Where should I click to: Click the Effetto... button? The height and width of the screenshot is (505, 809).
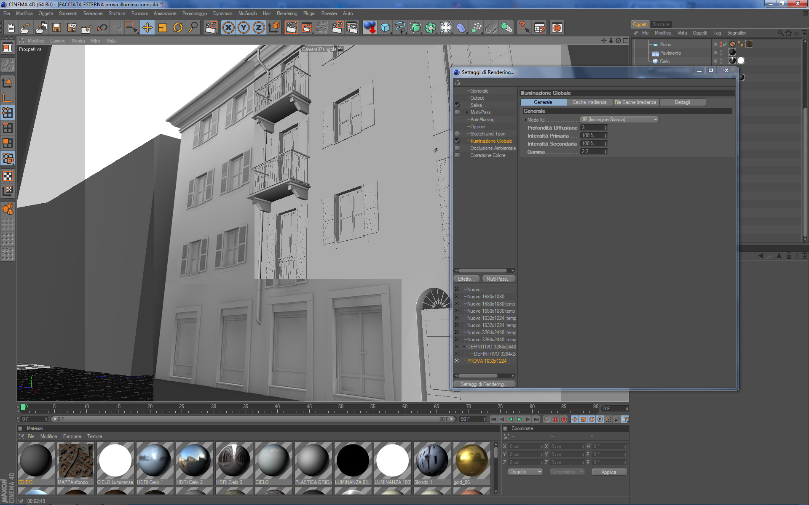466,279
